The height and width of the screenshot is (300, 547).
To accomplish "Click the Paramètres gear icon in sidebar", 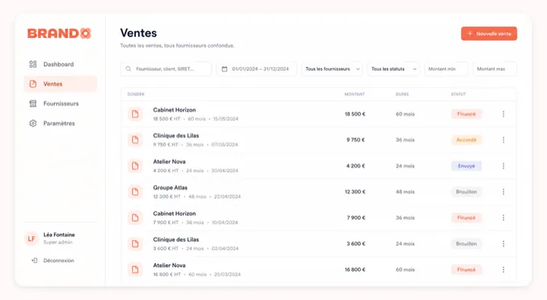I will pos(33,123).
